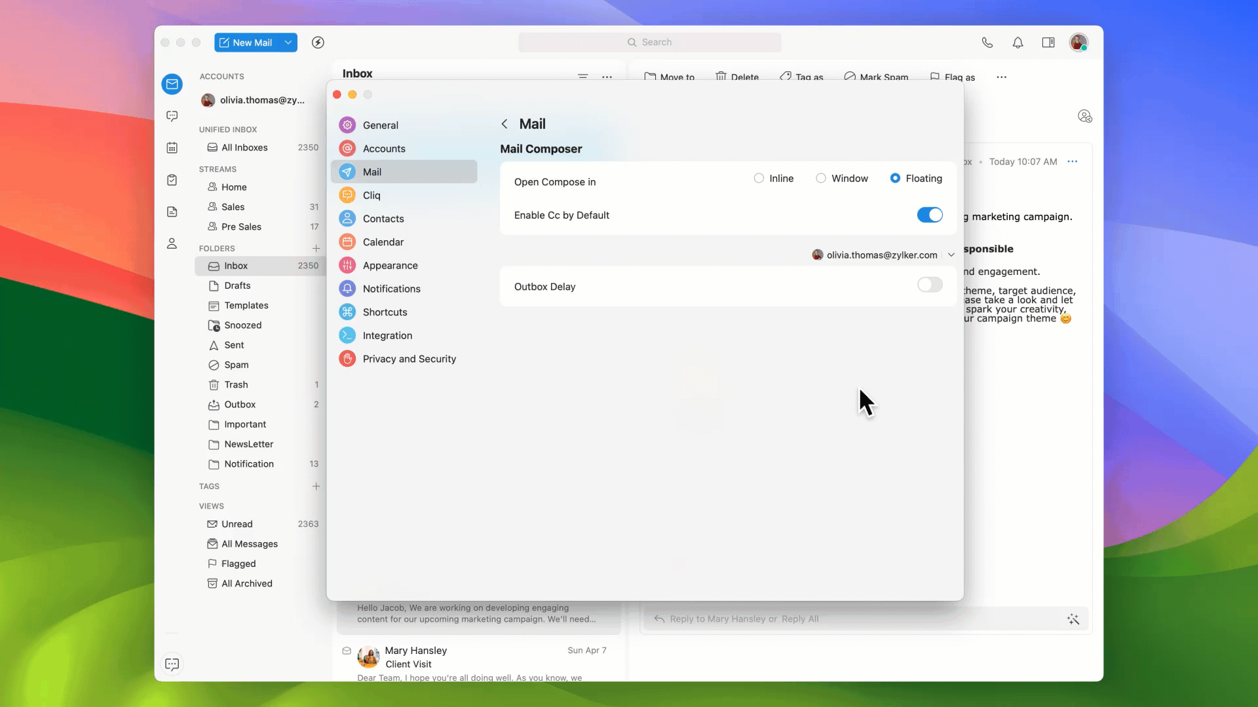Click the Search field at top
The width and height of the screenshot is (1258, 707).
point(649,43)
